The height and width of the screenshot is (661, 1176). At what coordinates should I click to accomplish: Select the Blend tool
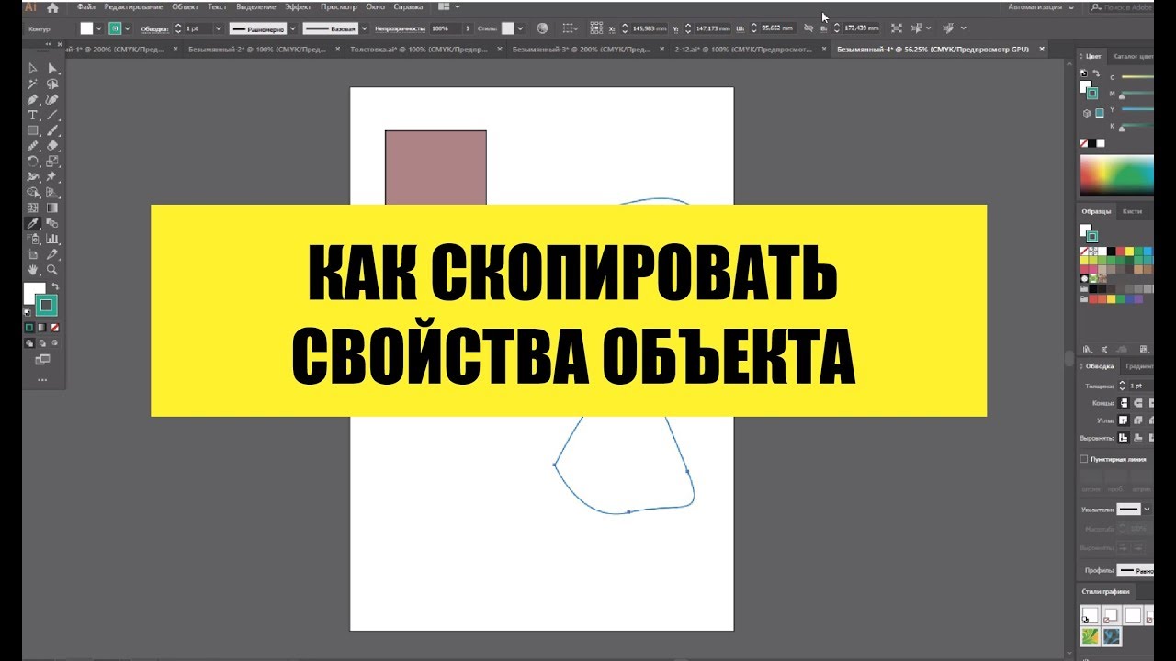tap(52, 223)
